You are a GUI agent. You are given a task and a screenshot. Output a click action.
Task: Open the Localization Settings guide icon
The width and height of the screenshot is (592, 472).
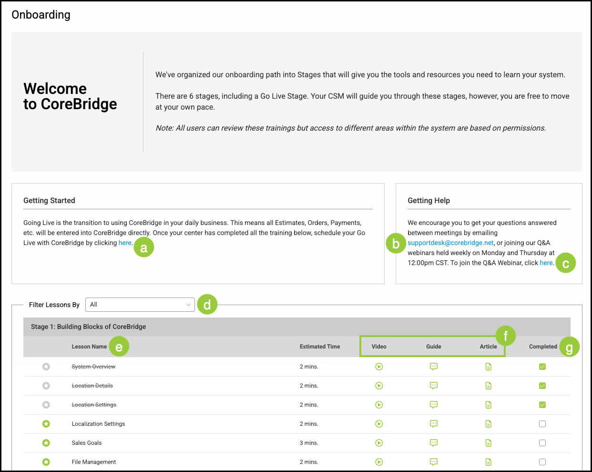(434, 424)
